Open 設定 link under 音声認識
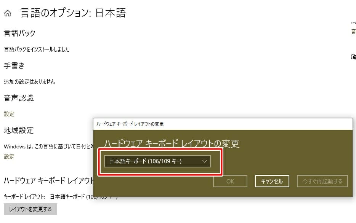 (x=9, y=114)
